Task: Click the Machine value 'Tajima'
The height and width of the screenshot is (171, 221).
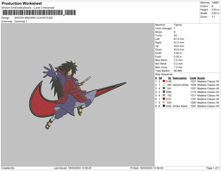Action: (178, 25)
